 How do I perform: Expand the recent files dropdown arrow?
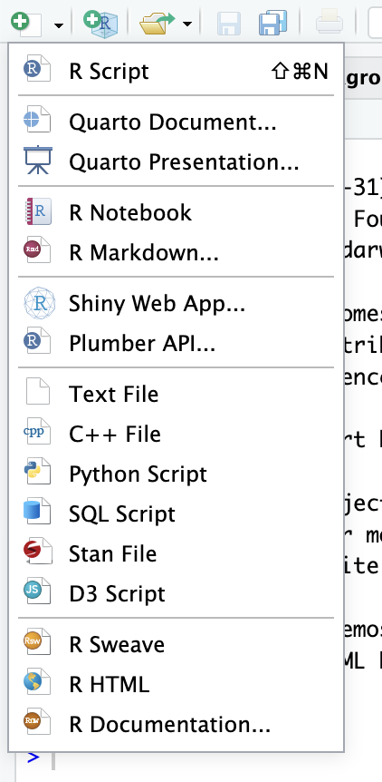[x=187, y=24]
